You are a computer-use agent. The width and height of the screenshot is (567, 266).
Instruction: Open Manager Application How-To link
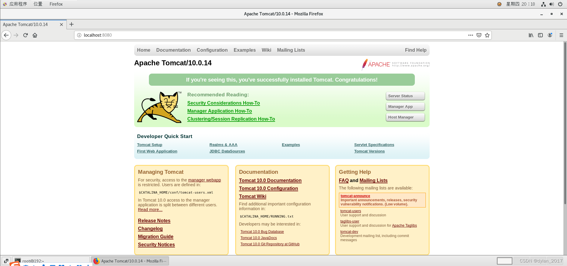click(x=220, y=111)
